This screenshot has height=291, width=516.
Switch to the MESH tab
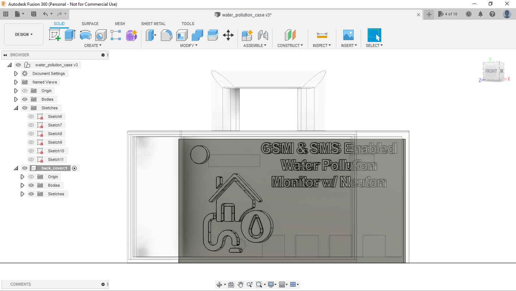(120, 24)
